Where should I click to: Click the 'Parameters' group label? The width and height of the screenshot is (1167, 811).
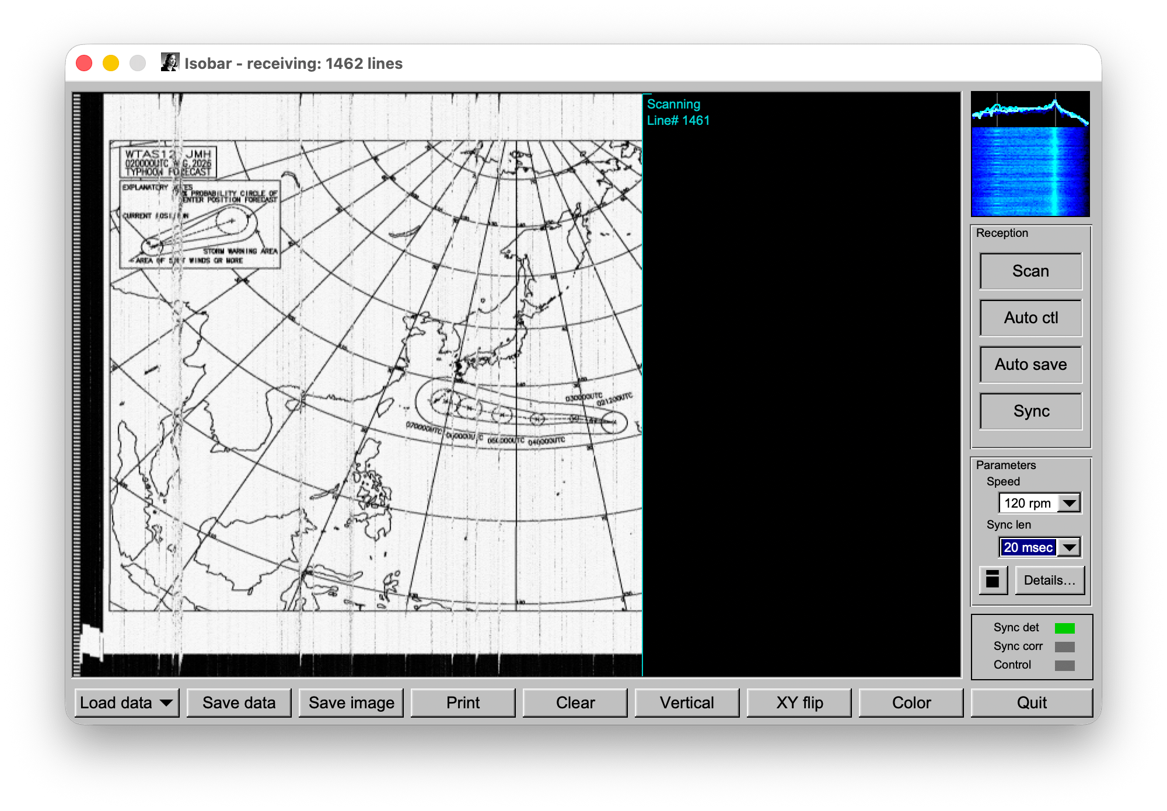tap(1006, 465)
